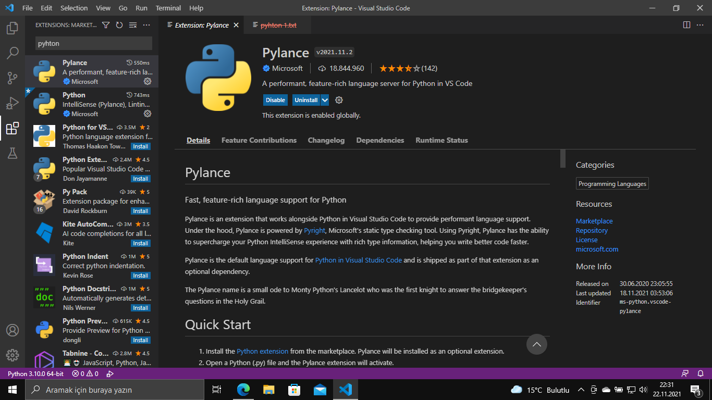
Task: Open the Run and Debug view
Action: point(13,103)
